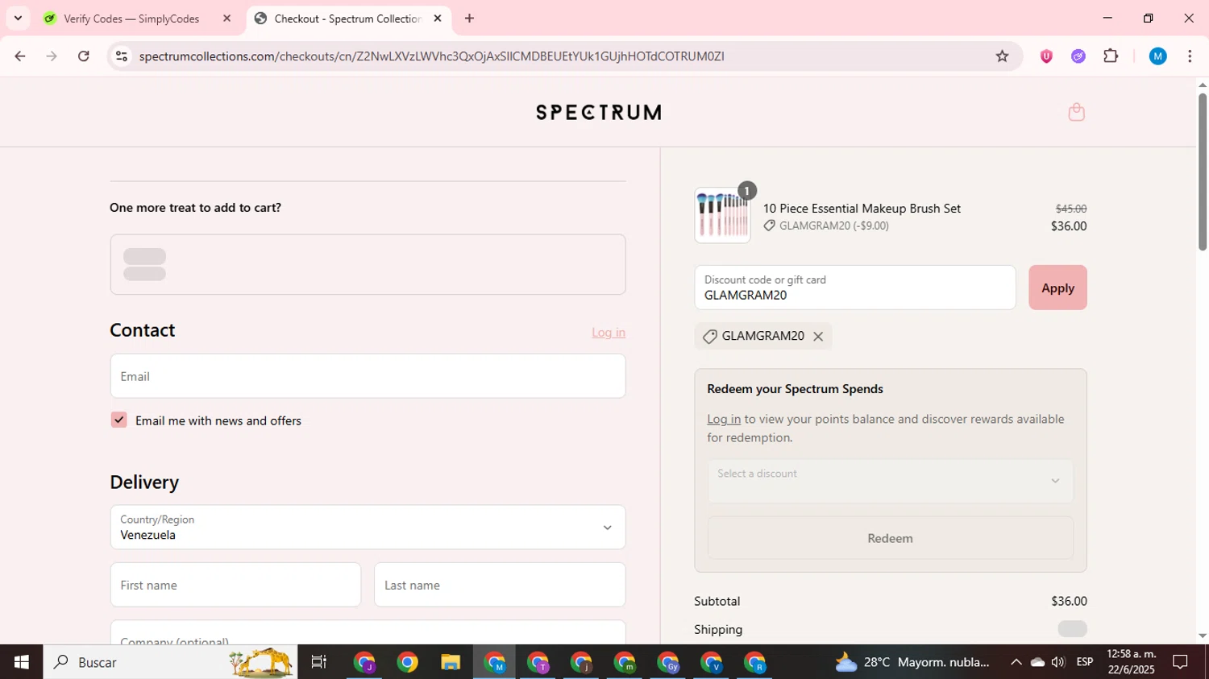Open the clock showing 12:58 a. m.
This screenshot has width=1209, height=679.
(x=1131, y=662)
